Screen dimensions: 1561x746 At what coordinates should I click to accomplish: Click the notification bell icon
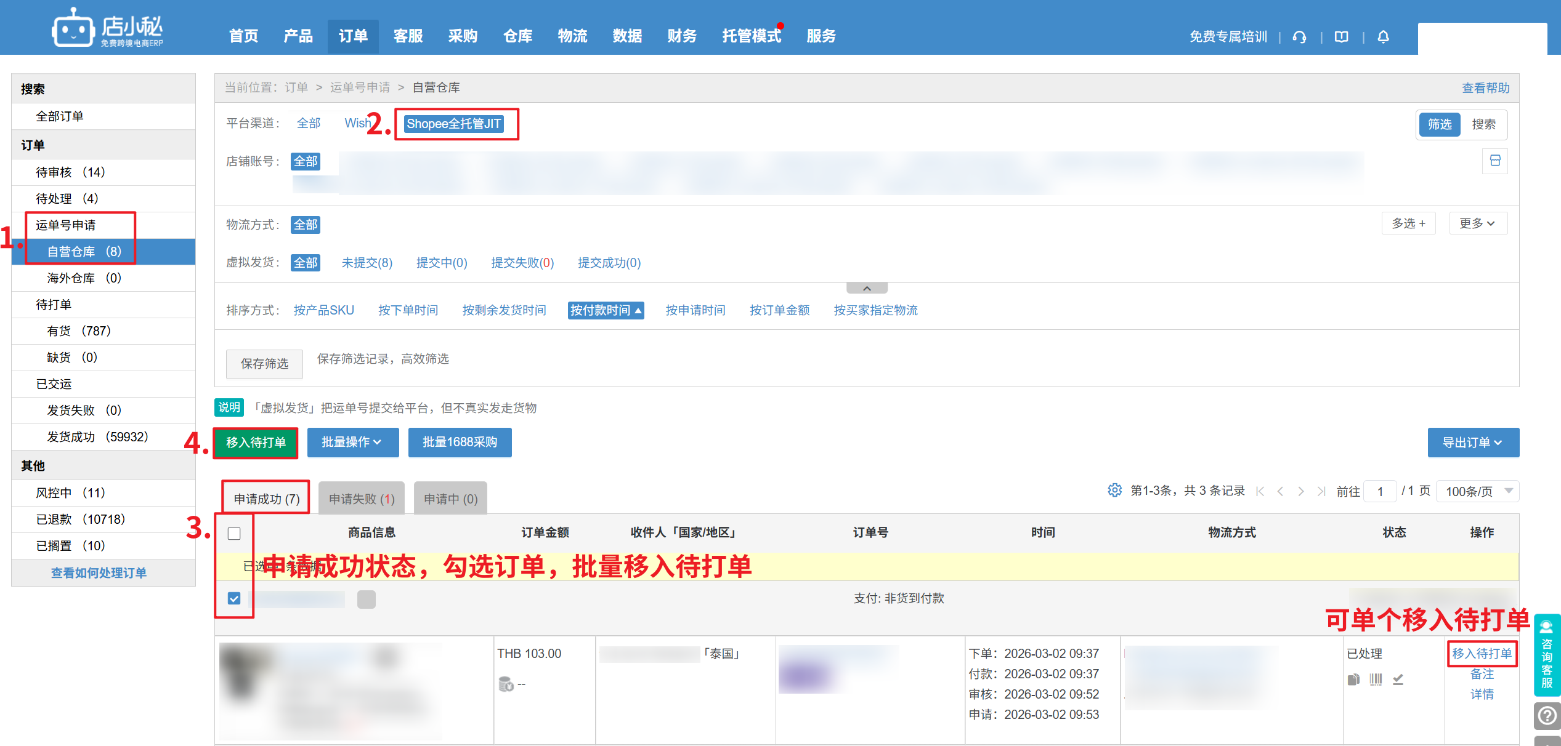pos(1383,37)
